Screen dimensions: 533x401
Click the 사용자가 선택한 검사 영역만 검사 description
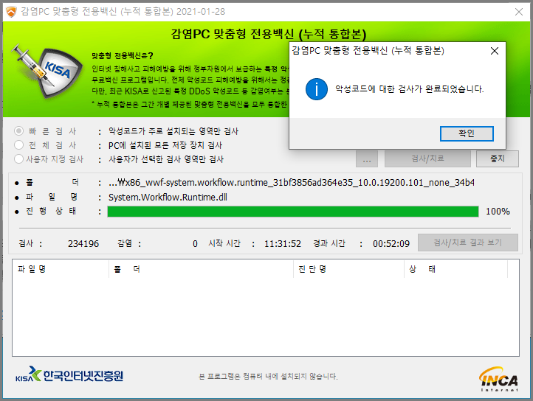(166, 159)
